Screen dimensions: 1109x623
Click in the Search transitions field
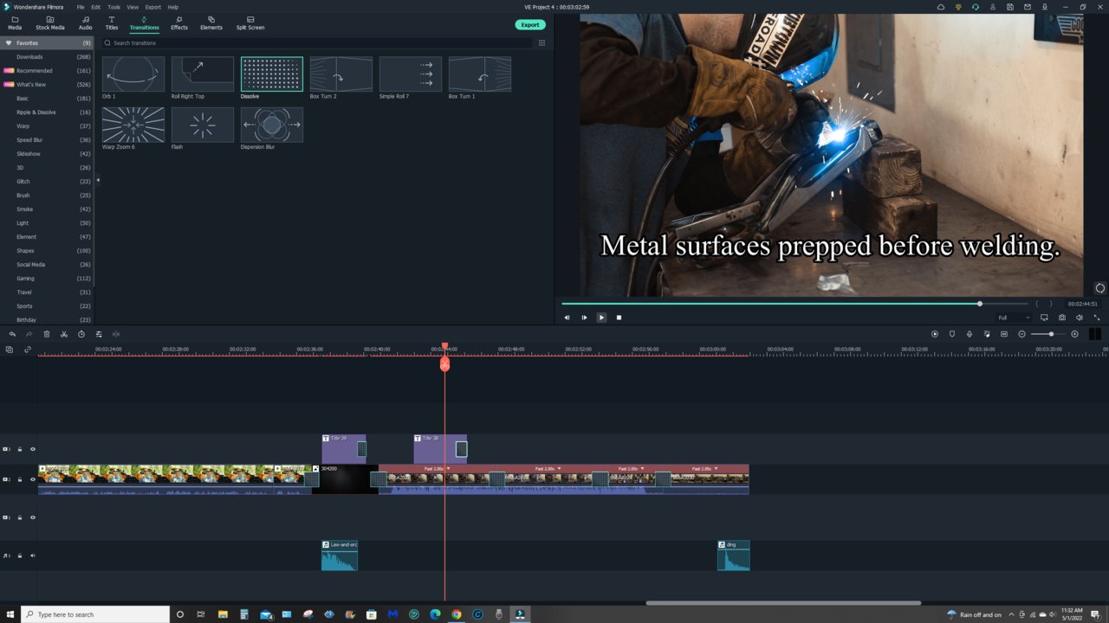pos(316,42)
